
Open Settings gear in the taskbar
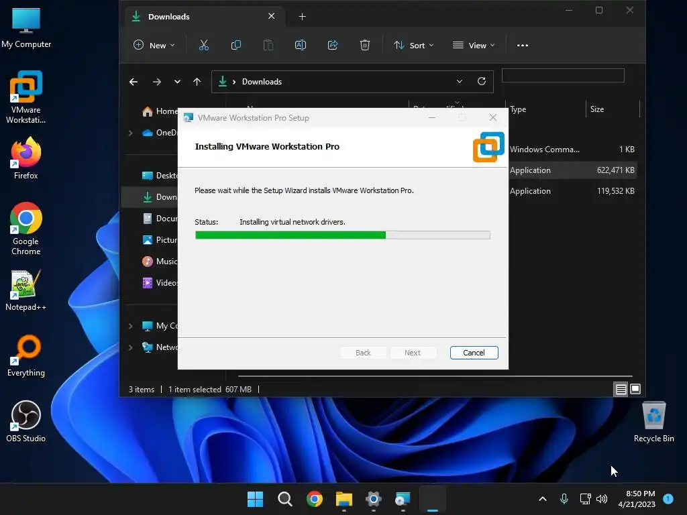click(373, 499)
